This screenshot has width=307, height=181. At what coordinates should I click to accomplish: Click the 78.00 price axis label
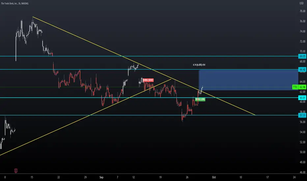coord(302,11)
